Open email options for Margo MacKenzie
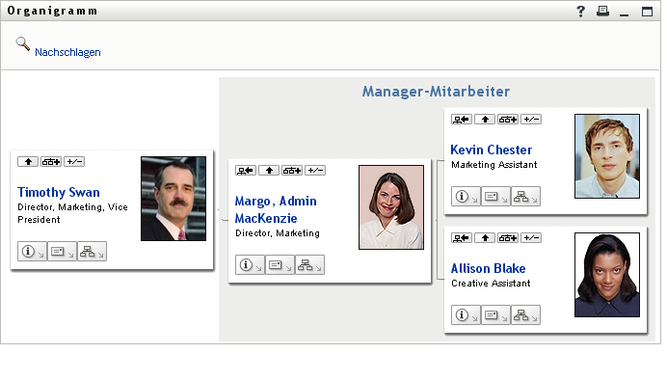Image resolution: width=667 pixels, height=380 pixels. [x=280, y=265]
